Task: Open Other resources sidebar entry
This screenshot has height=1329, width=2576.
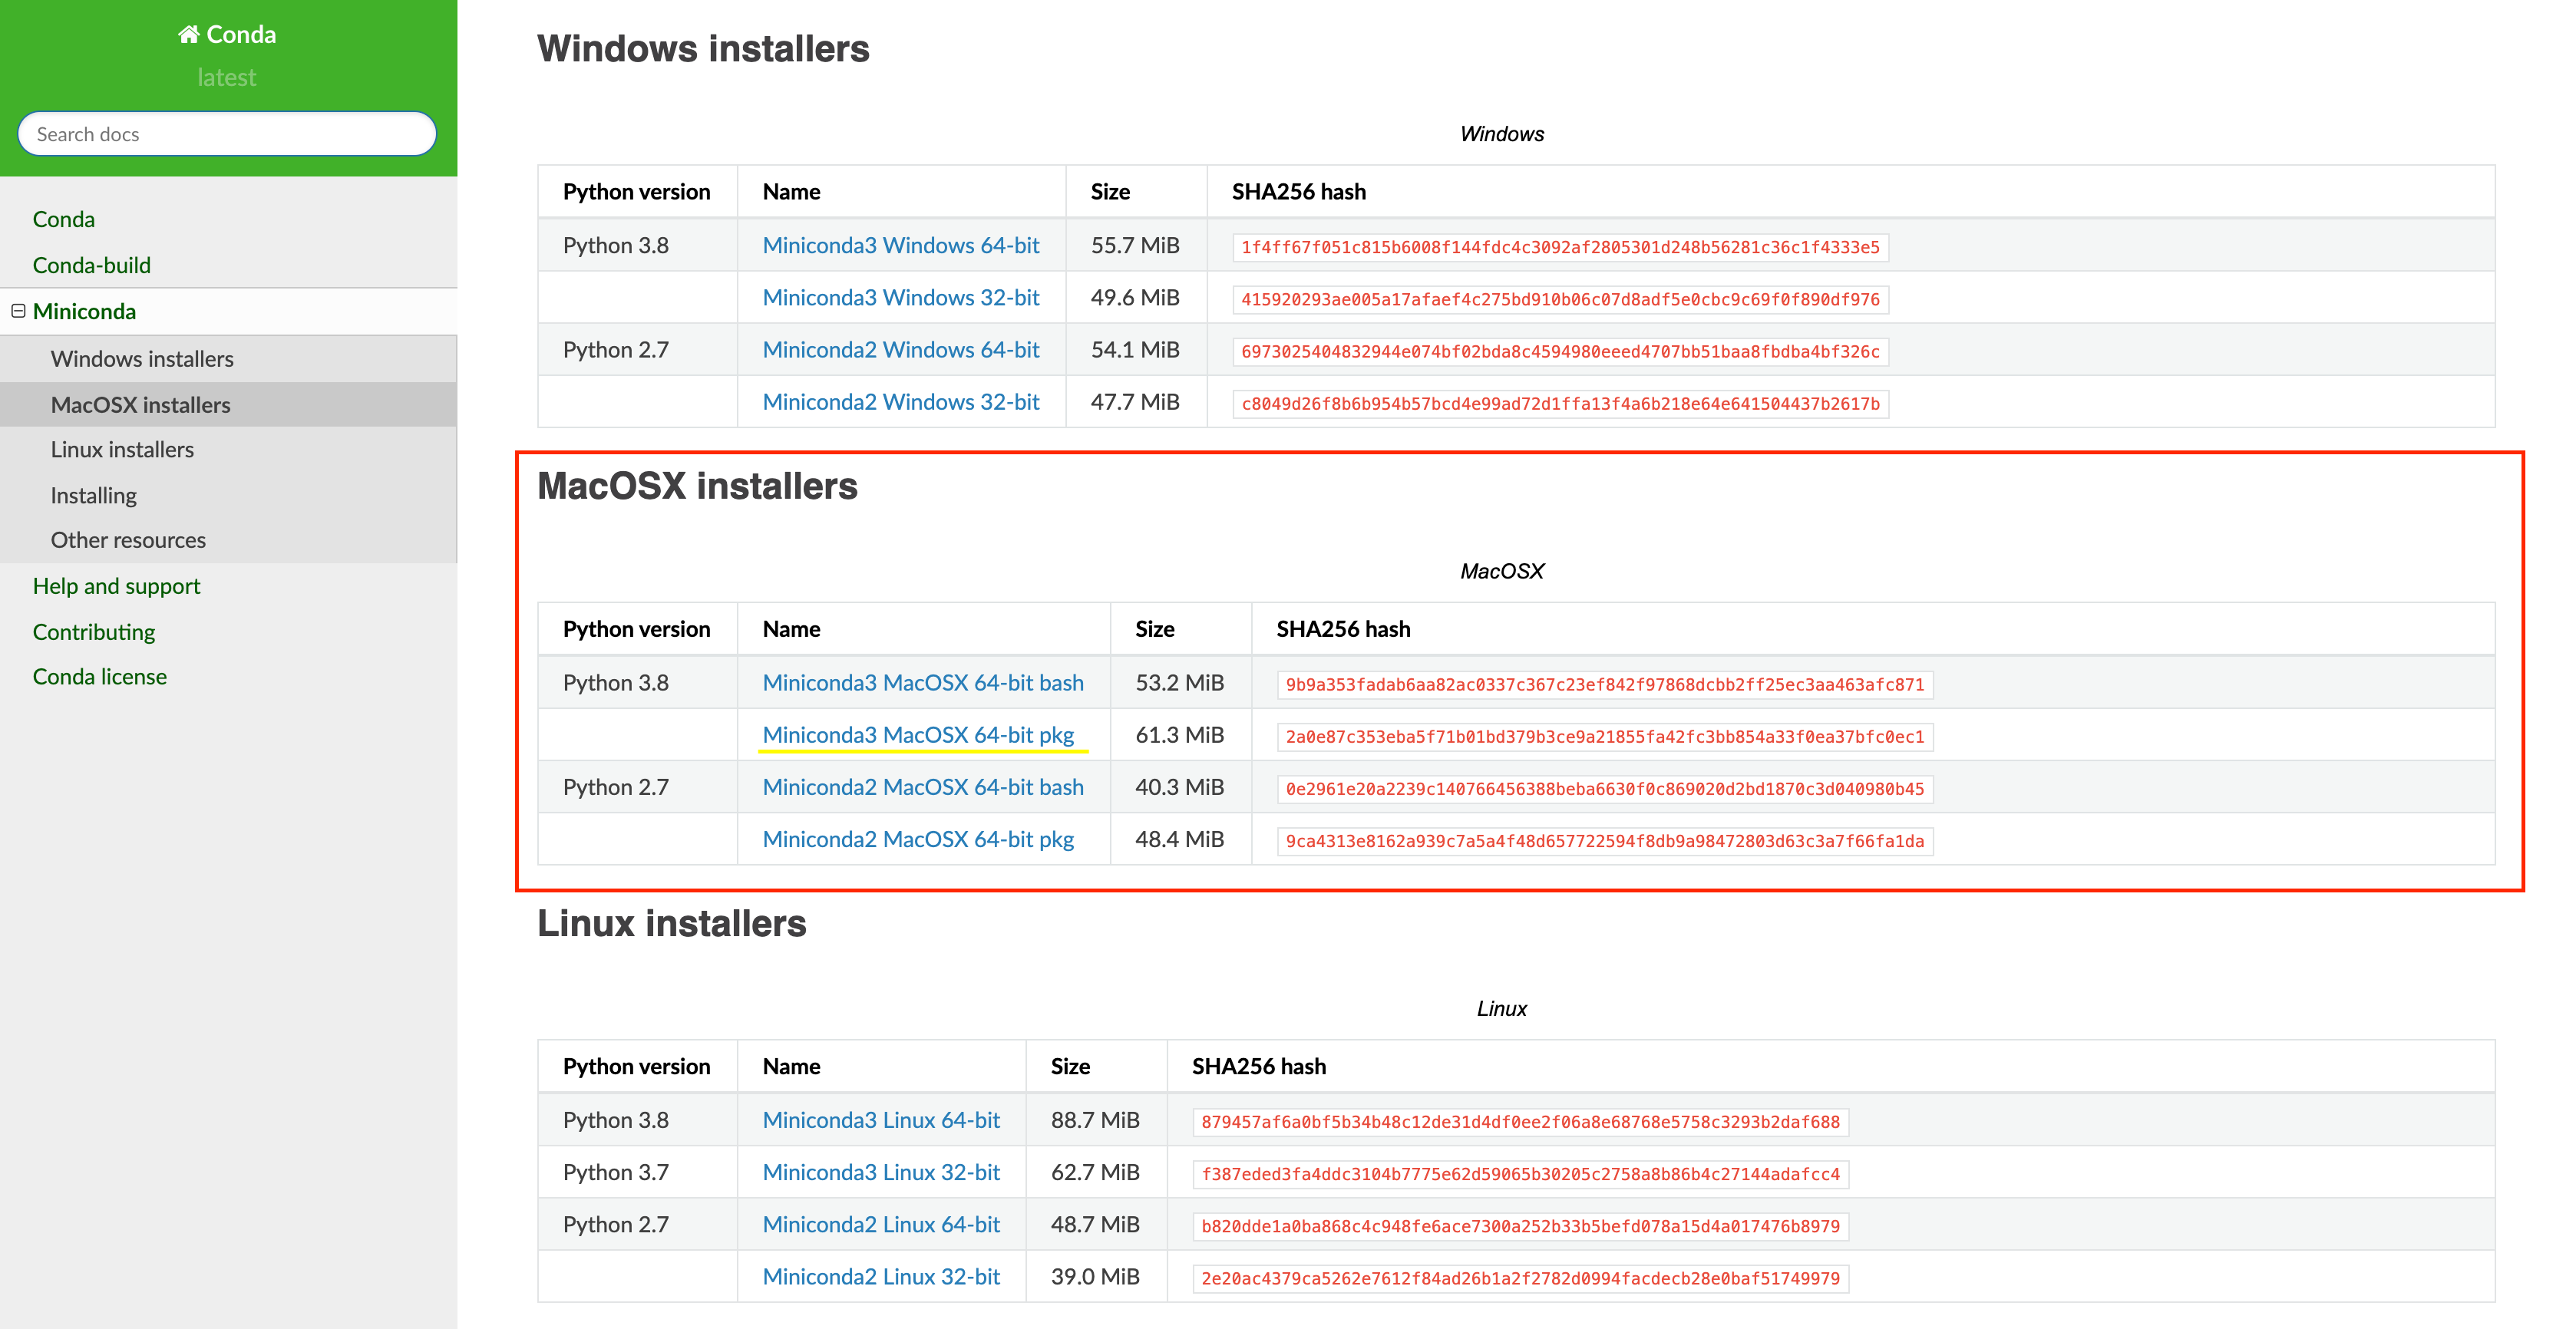Action: coord(128,540)
